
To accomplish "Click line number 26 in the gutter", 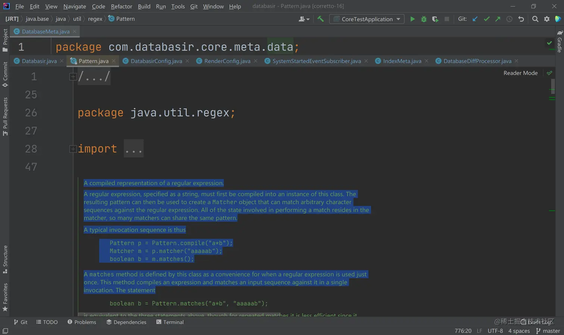I will (31, 113).
